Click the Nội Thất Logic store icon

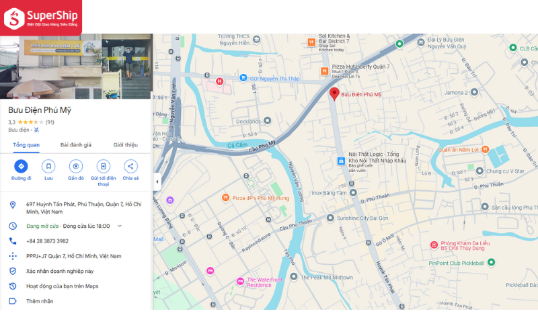pyautogui.click(x=341, y=161)
